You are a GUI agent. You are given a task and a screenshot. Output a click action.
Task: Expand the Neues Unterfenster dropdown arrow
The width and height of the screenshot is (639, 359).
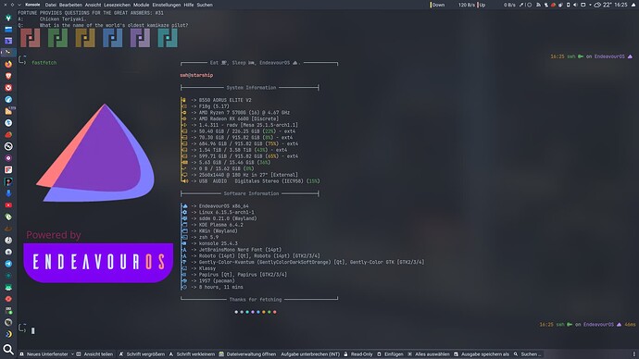pyautogui.click(x=72, y=354)
